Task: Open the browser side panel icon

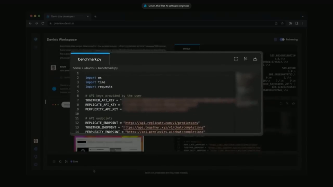Action: tap(297, 23)
